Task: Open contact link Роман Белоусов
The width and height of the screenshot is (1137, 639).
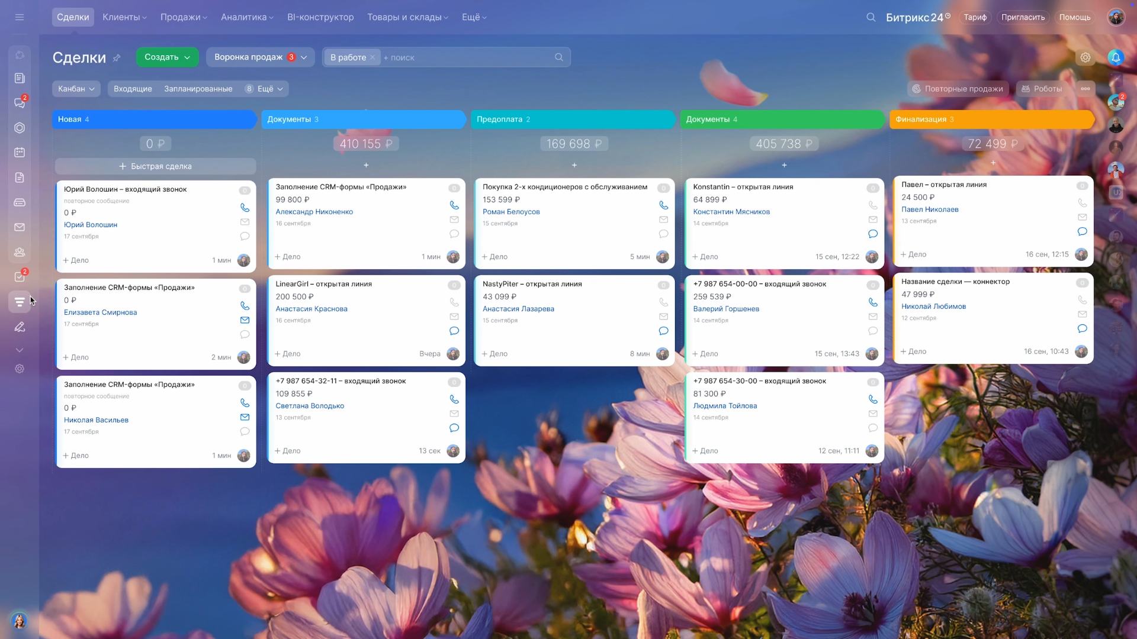Action: [x=510, y=212]
